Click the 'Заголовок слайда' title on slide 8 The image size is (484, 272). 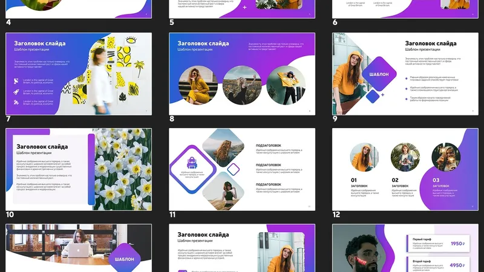click(203, 44)
